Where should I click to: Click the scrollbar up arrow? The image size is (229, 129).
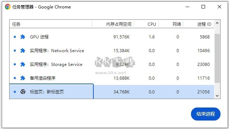coord(217,23)
